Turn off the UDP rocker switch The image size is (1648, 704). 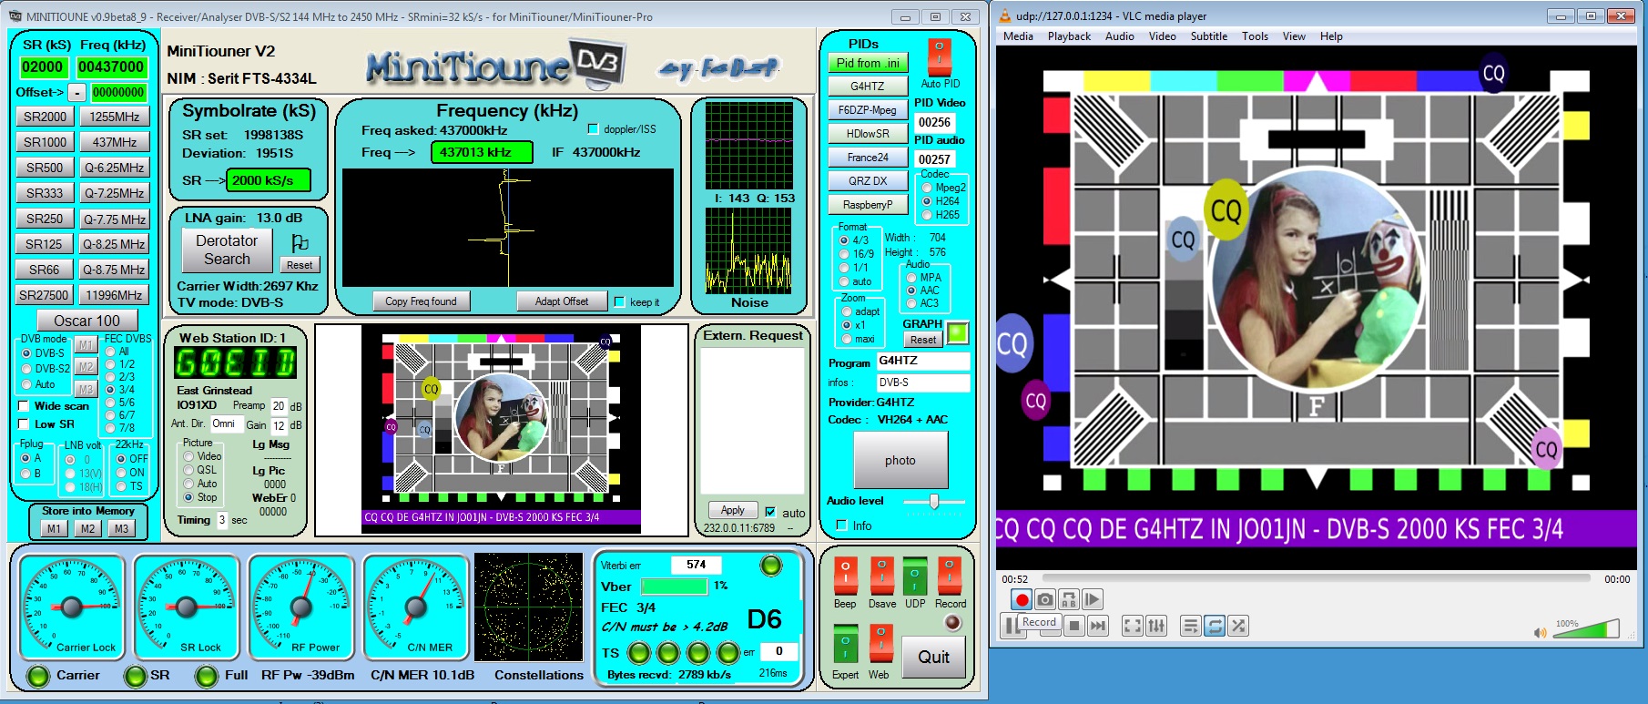915,576
